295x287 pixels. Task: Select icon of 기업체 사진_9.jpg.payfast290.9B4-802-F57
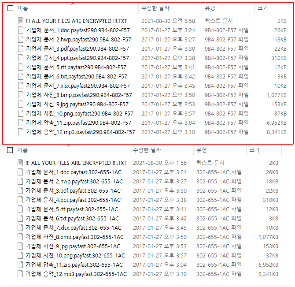click(x=21, y=104)
